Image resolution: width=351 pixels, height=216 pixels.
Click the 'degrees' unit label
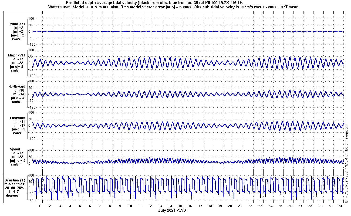[12, 195]
